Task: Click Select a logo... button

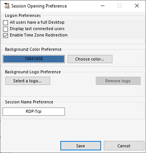Action: pyautogui.click(x=28, y=81)
